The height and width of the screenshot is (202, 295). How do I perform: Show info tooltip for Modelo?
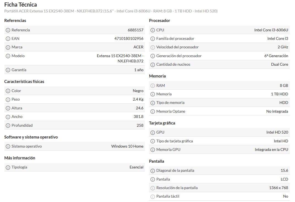coord(8,56)
